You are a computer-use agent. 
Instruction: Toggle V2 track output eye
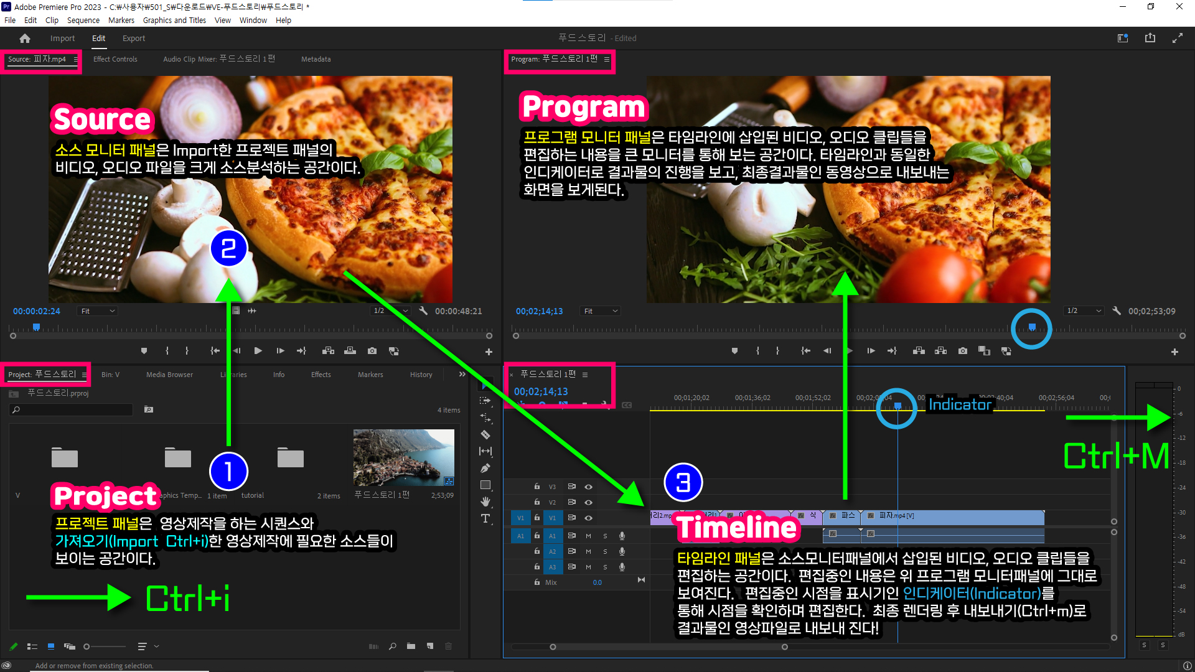588,502
